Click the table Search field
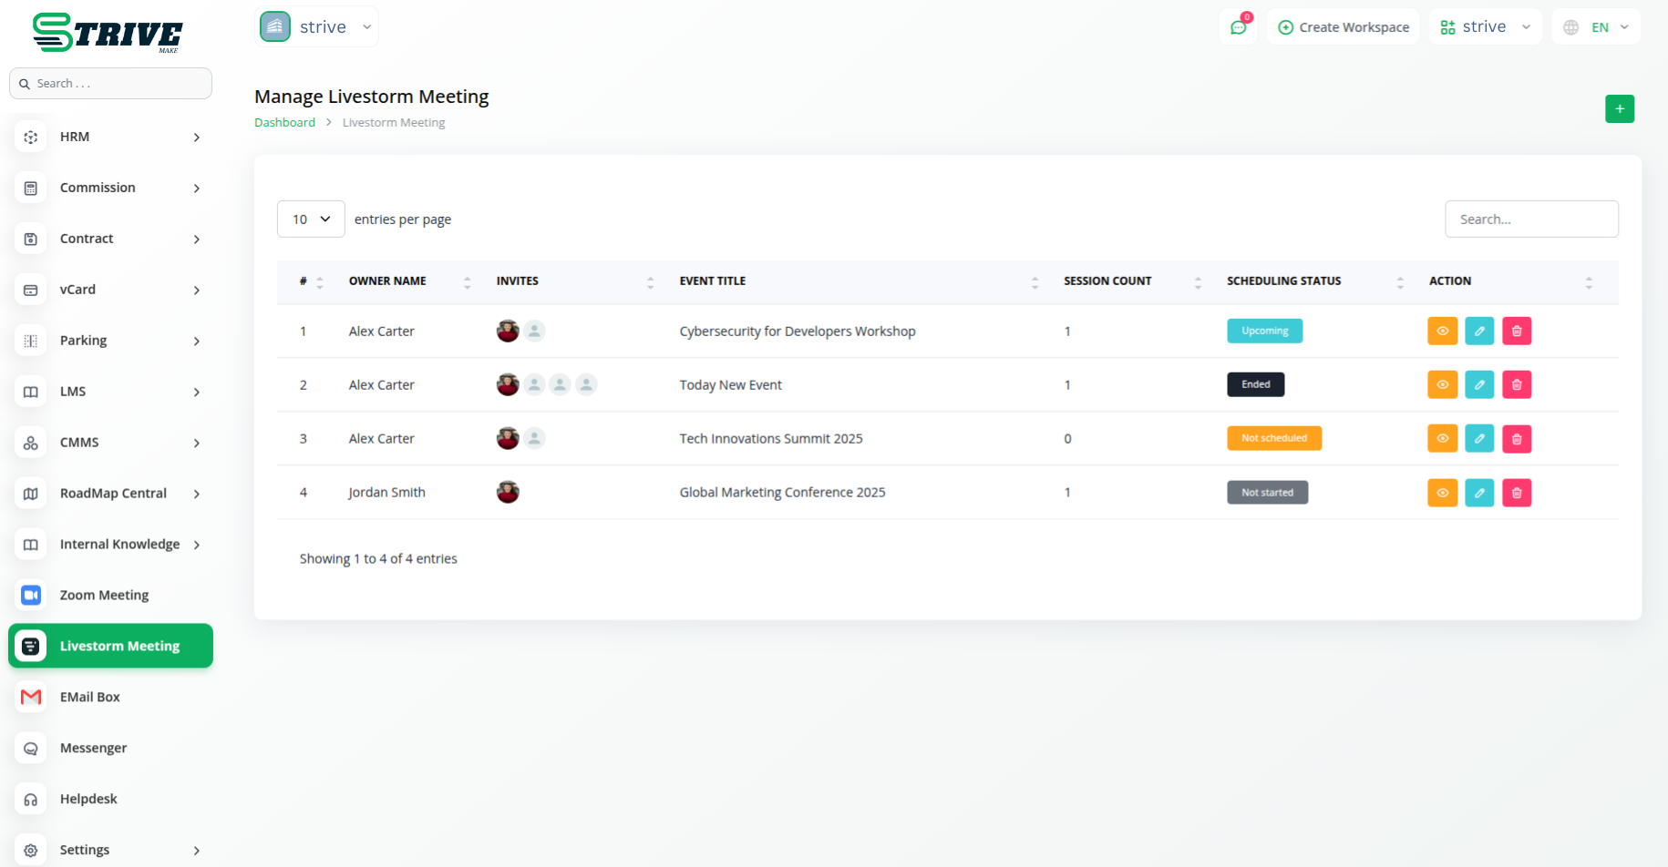This screenshot has height=867, width=1668. pos(1531,219)
